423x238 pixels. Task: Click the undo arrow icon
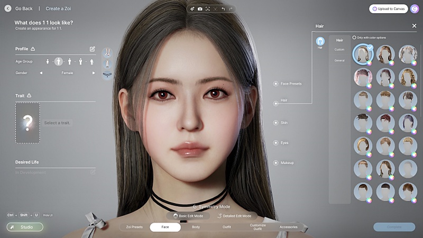(223, 9)
